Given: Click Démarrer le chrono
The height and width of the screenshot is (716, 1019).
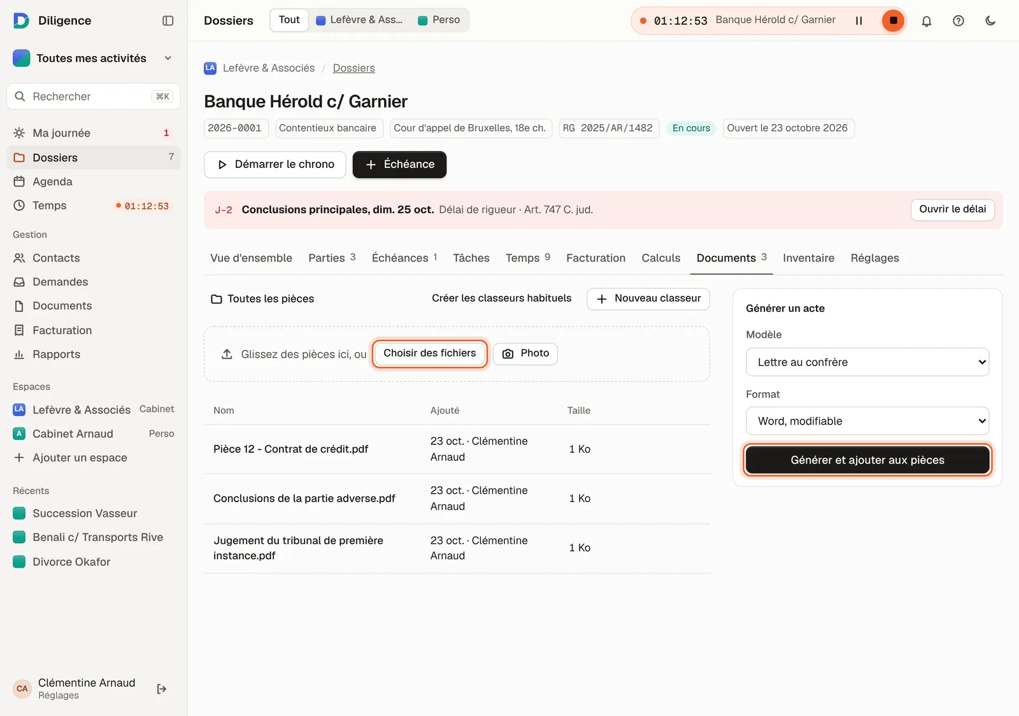Looking at the screenshot, I should [x=275, y=165].
